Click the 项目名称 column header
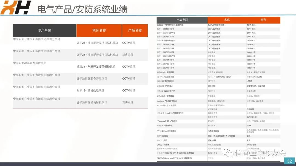Image resolution: width=296 pixels, height=166 pixels. (x=99, y=30)
